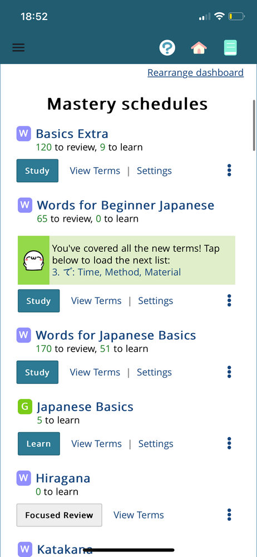Tap the W badge beside Hiragana
257x557 pixels.
[x=23, y=478]
